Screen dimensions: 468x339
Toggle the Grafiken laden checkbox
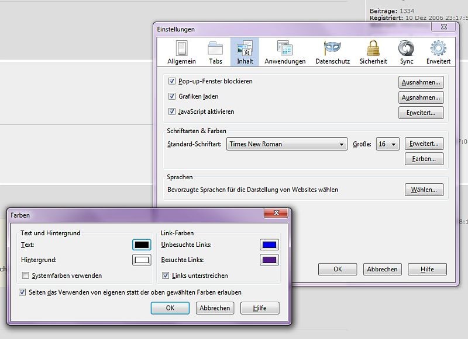pyautogui.click(x=172, y=96)
